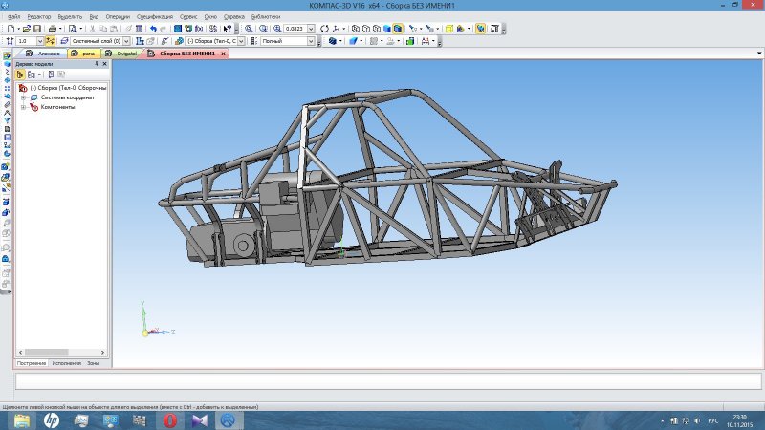765x430 pixels.
Task: Click the context help arrow icon
Action: (x=228, y=29)
